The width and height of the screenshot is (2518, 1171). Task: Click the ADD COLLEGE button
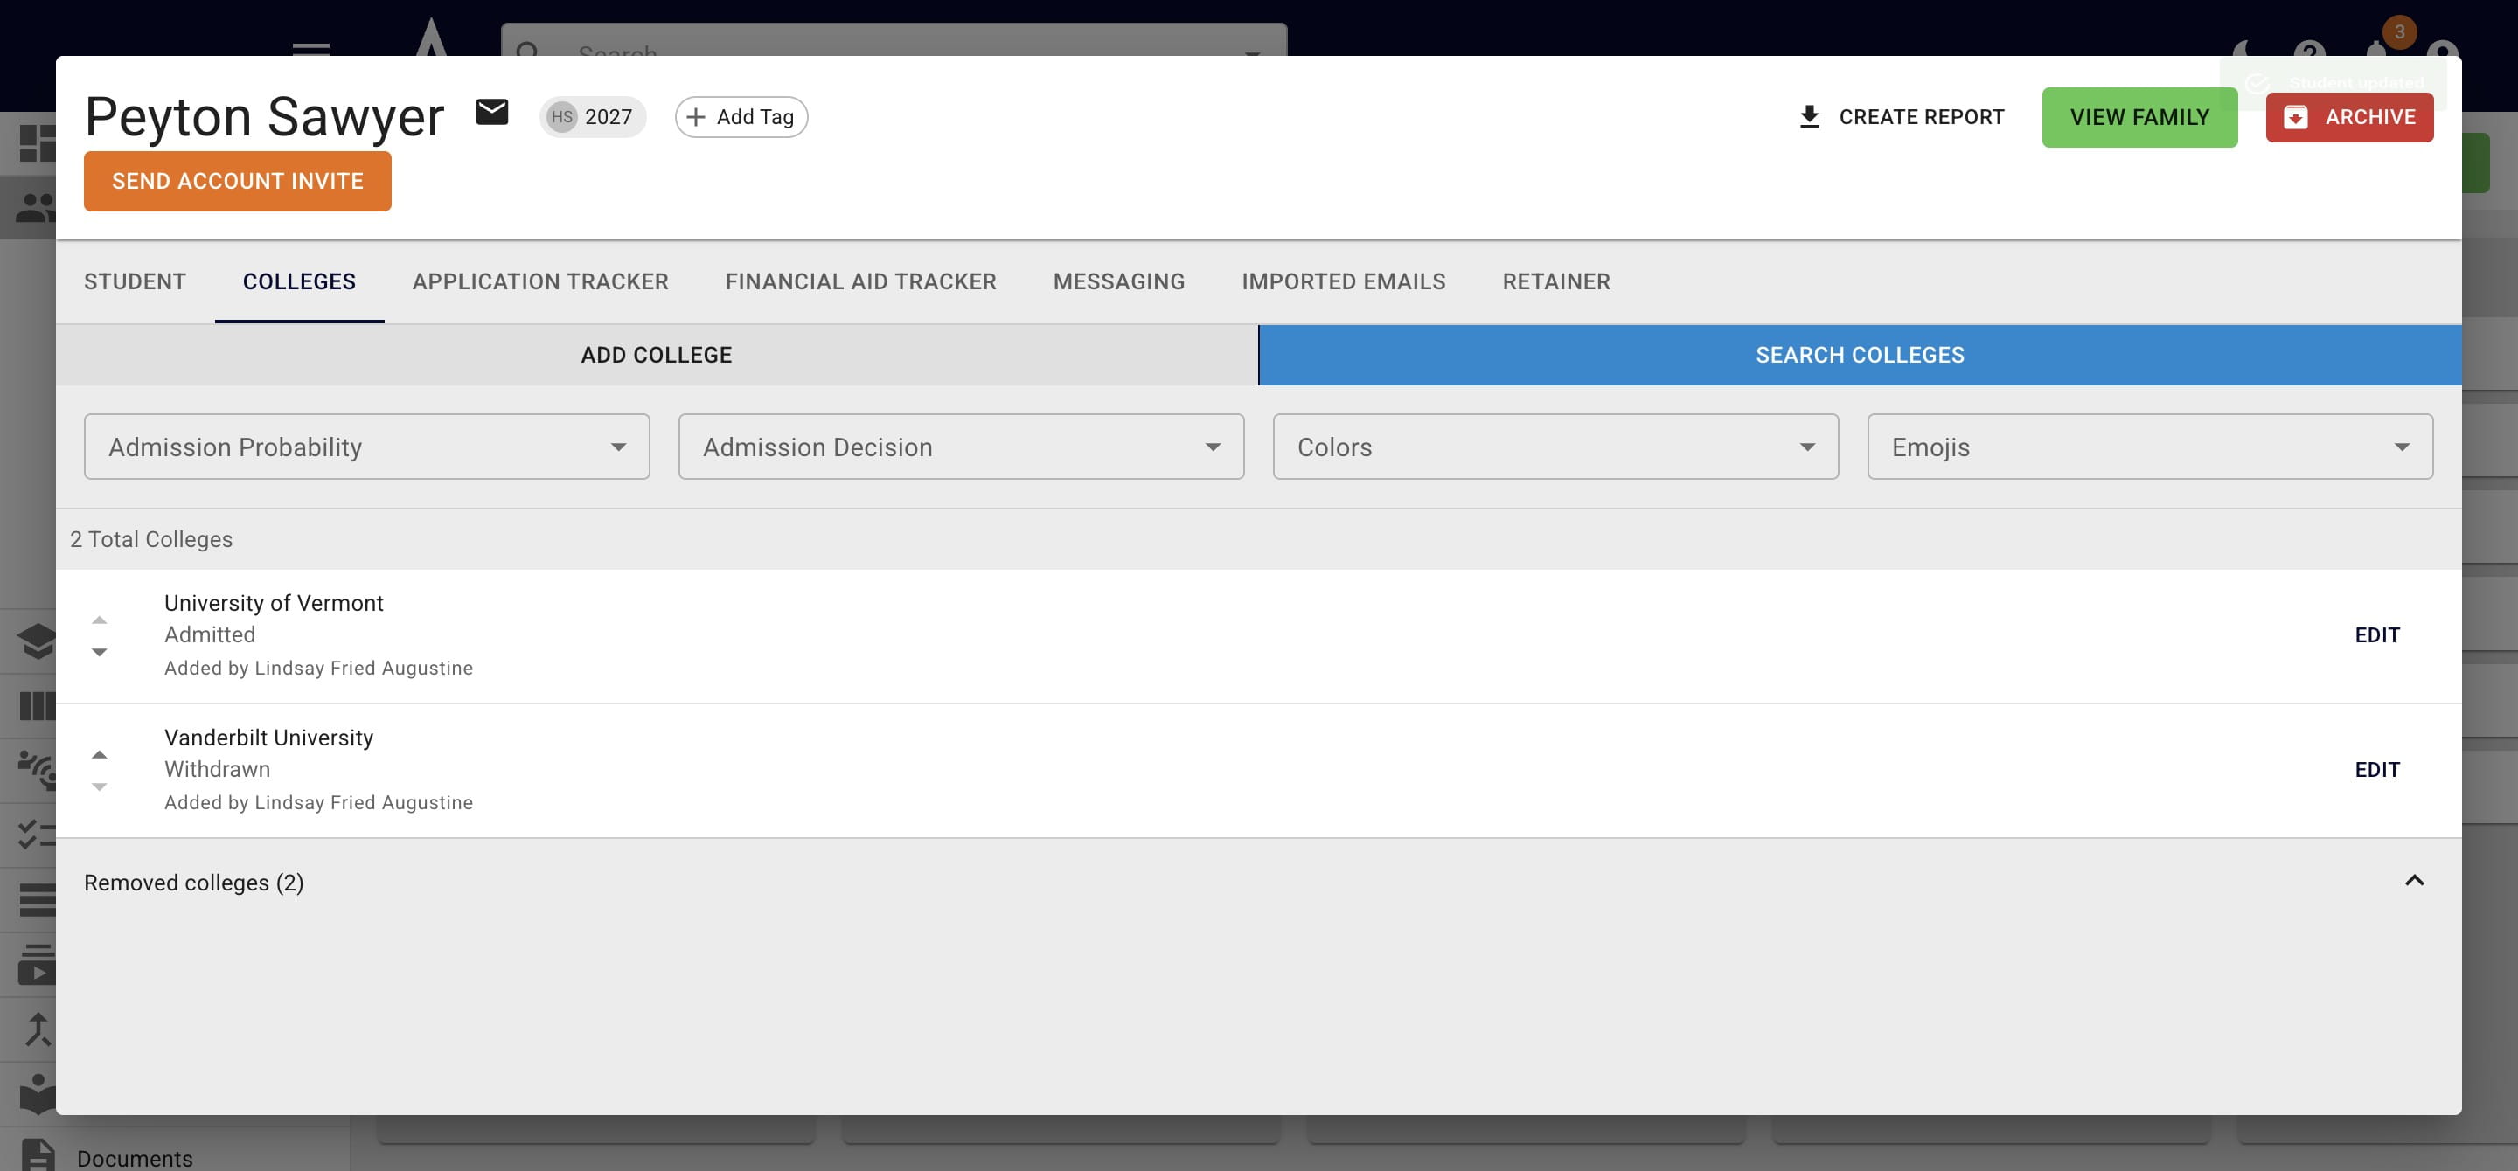(x=657, y=355)
